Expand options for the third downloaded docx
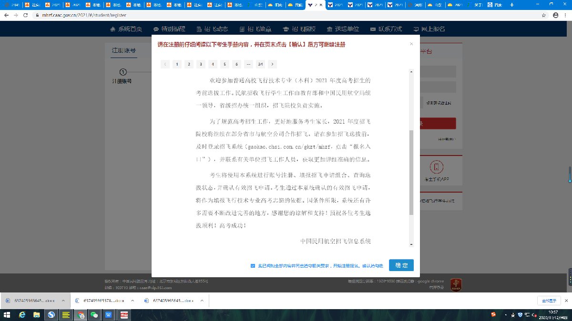The width and height of the screenshot is (572, 321). (202, 301)
